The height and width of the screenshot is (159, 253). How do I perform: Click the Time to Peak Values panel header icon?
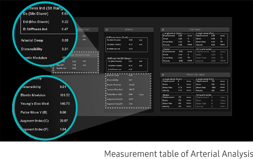163,75
